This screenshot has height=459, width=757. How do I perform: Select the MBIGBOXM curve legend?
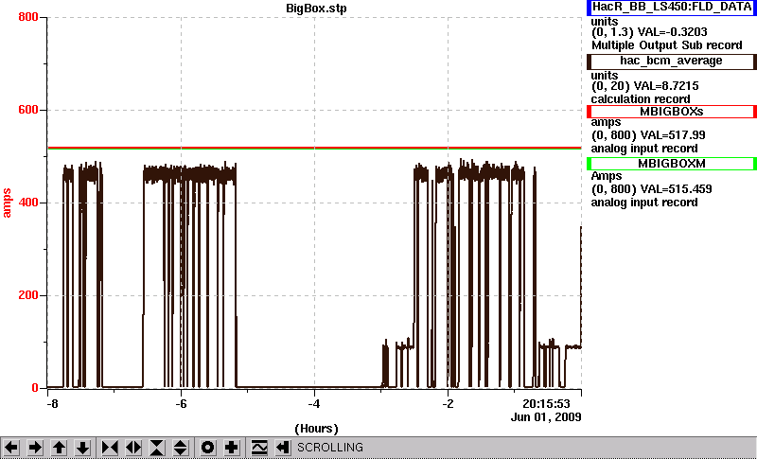pos(672,164)
